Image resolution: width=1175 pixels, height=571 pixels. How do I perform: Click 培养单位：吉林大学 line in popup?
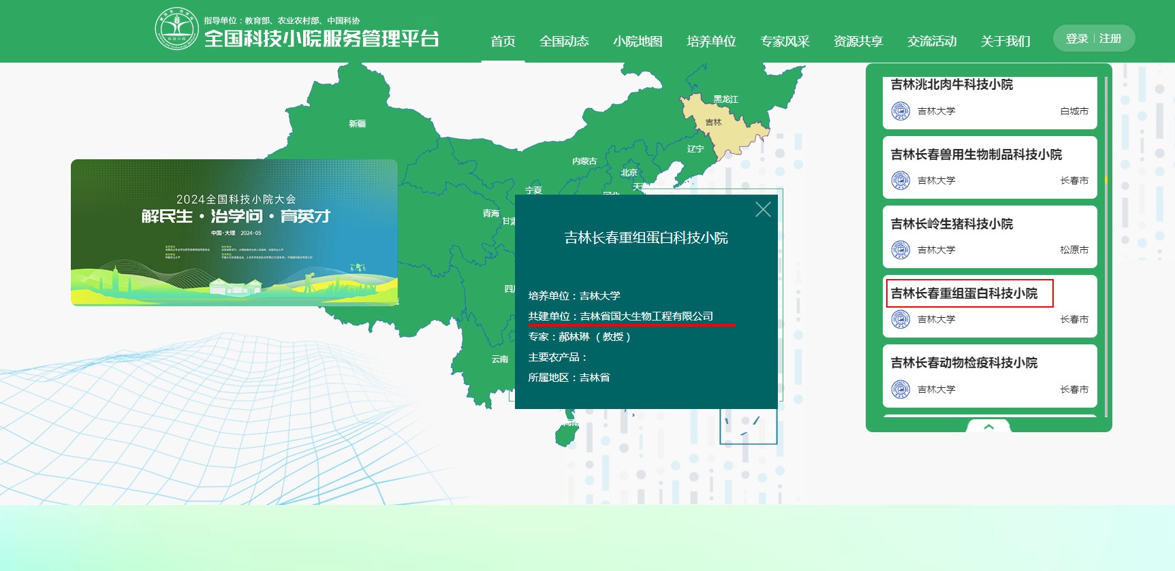click(x=574, y=296)
